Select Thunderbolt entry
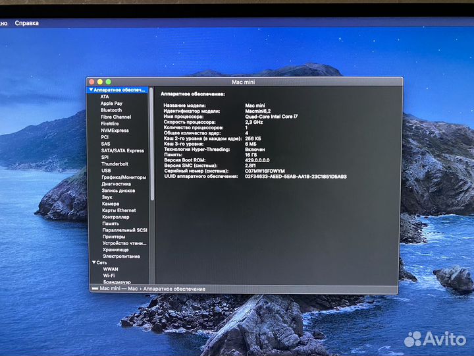The image size is (474, 356). pos(115,163)
